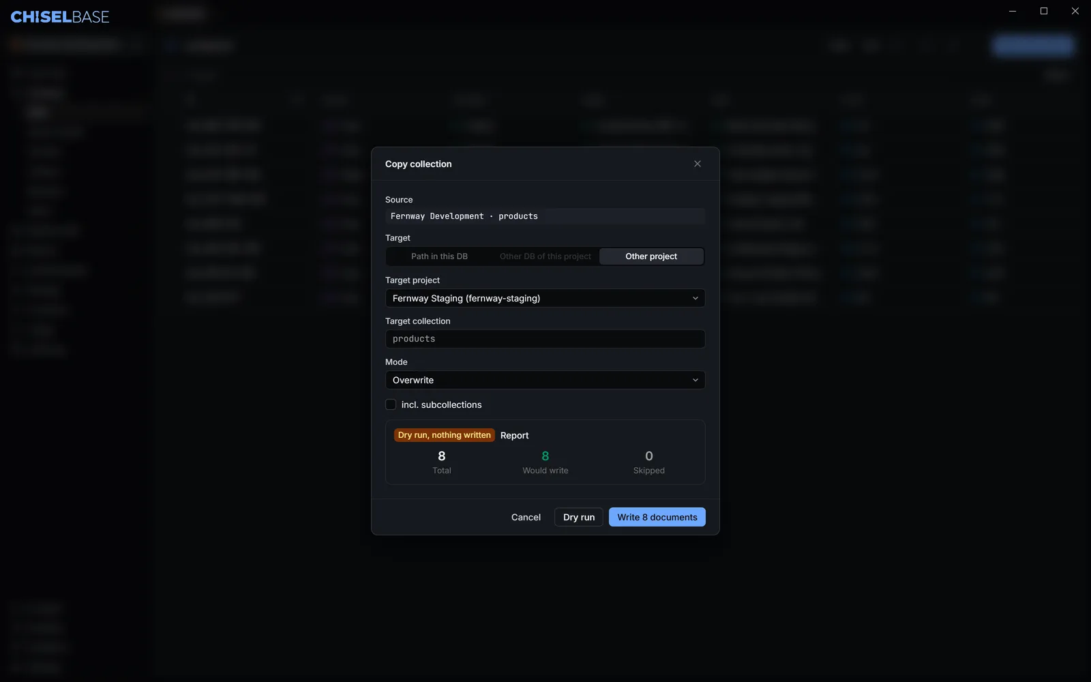Click Write 8 documents button

657,517
